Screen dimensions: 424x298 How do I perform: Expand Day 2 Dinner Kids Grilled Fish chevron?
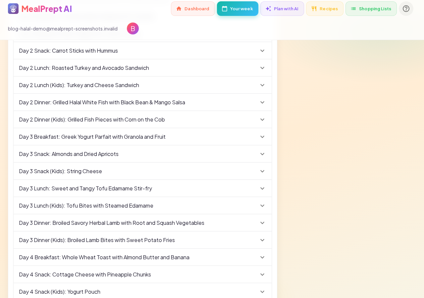tap(262, 120)
